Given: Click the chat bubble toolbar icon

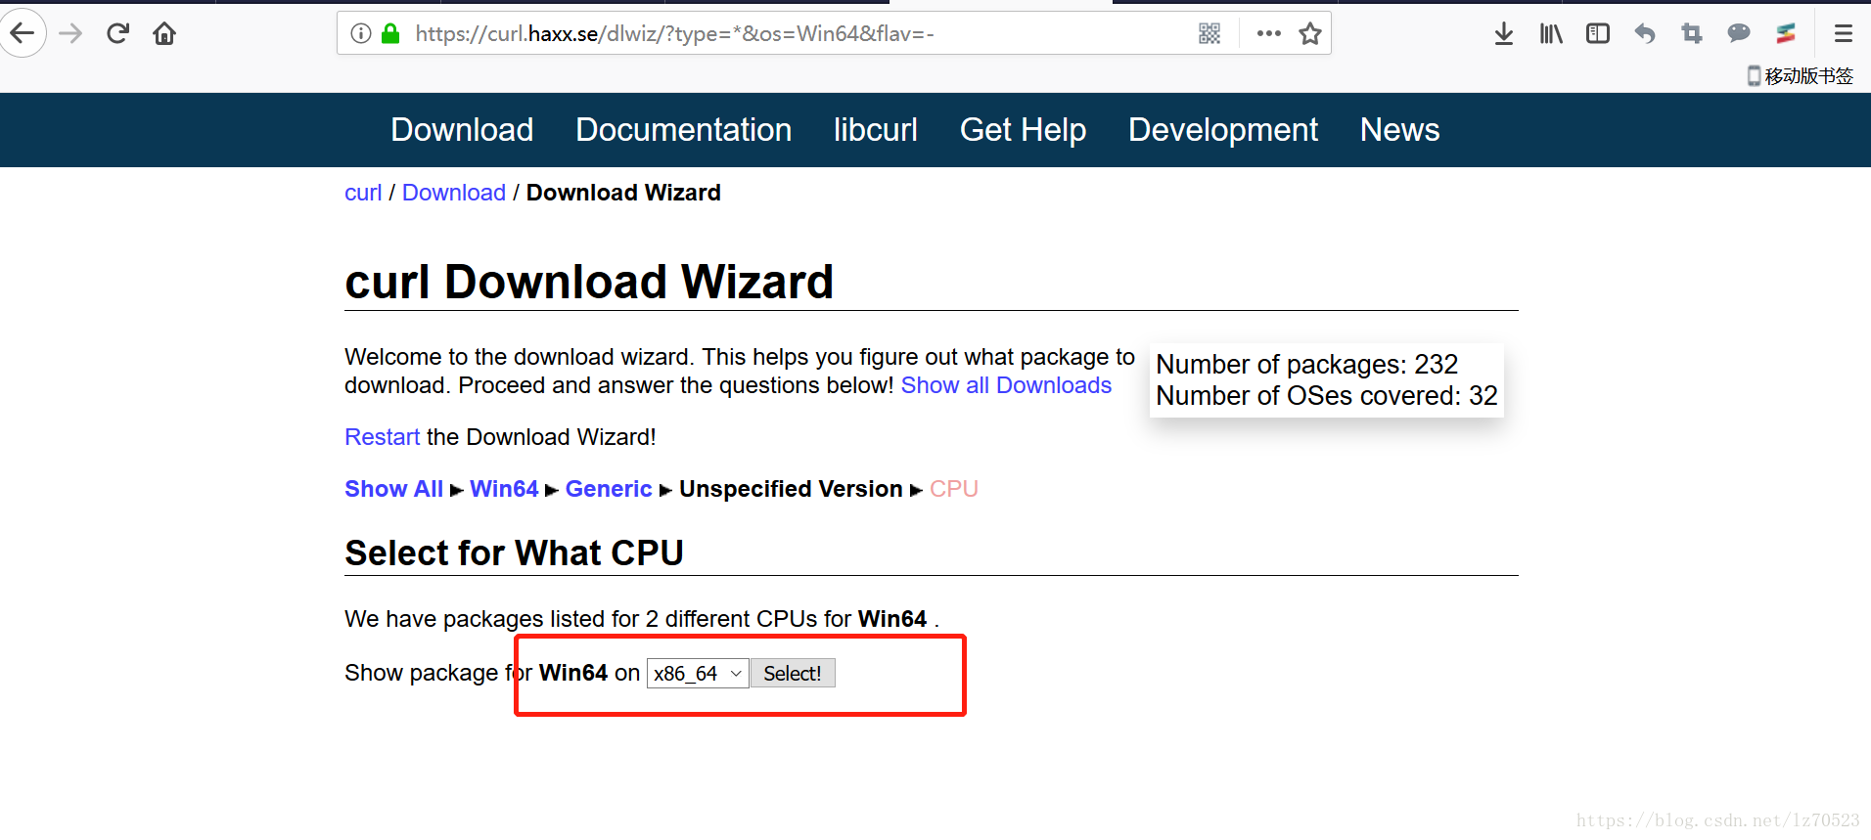Looking at the screenshot, I should [1739, 33].
